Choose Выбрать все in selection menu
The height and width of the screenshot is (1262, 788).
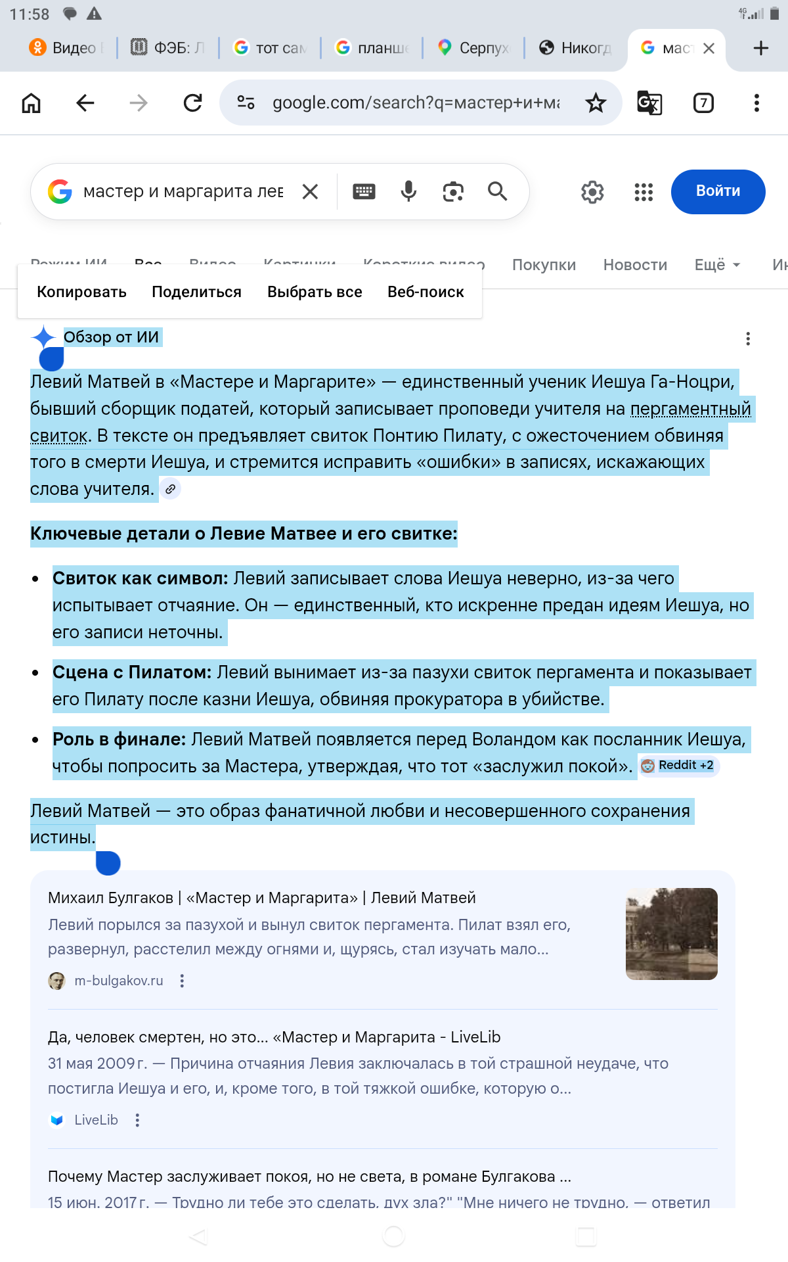coord(315,292)
